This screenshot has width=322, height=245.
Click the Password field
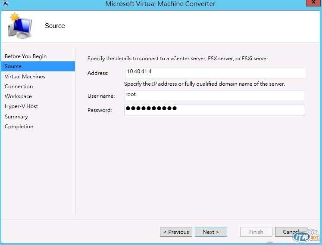coord(214,110)
